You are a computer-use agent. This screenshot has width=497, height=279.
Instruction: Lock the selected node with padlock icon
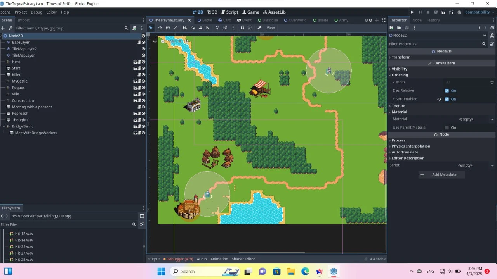click(x=242, y=28)
